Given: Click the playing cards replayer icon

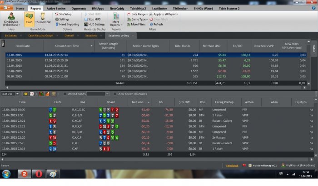Looking at the screenshot, I should 32,94.
